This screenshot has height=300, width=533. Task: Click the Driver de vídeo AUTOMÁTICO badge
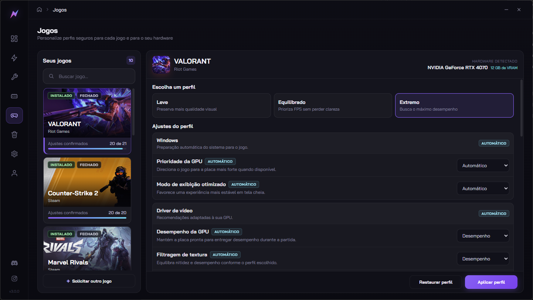(494, 214)
